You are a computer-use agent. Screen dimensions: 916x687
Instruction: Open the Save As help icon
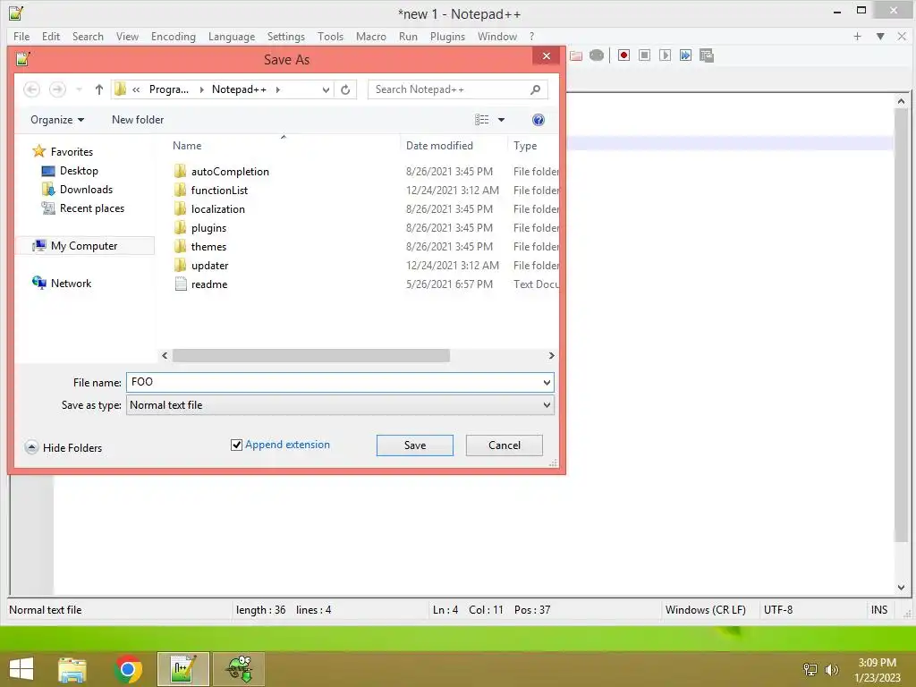[538, 120]
